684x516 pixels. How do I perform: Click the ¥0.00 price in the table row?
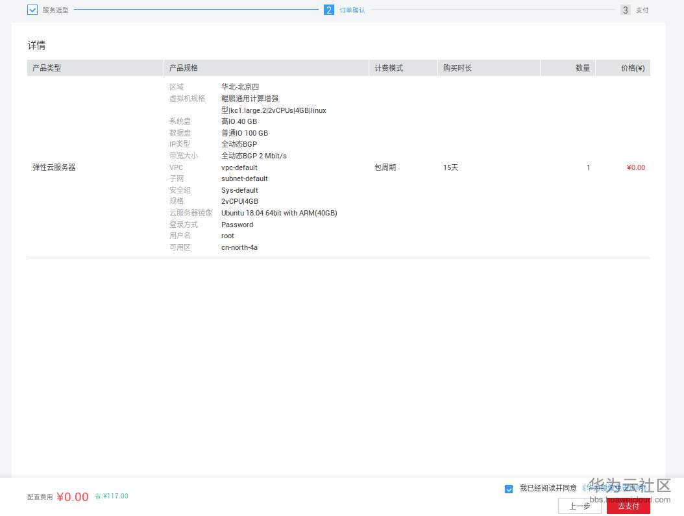[x=635, y=167]
